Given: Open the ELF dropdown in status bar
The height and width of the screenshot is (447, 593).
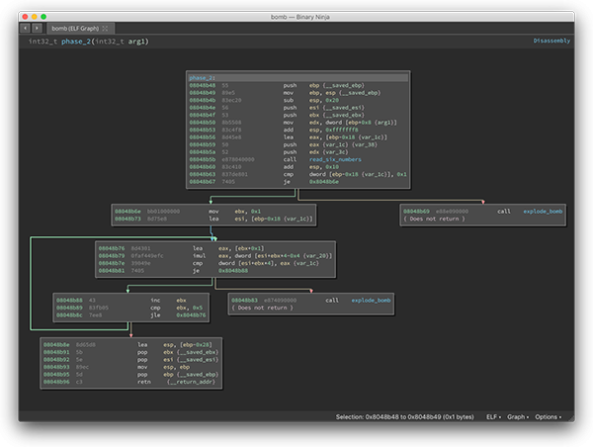Looking at the screenshot, I should click(x=492, y=416).
